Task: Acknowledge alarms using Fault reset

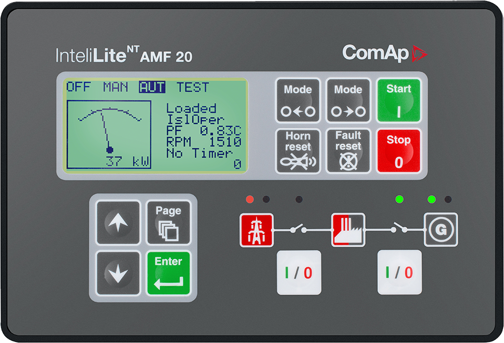Action: pyautogui.click(x=347, y=151)
